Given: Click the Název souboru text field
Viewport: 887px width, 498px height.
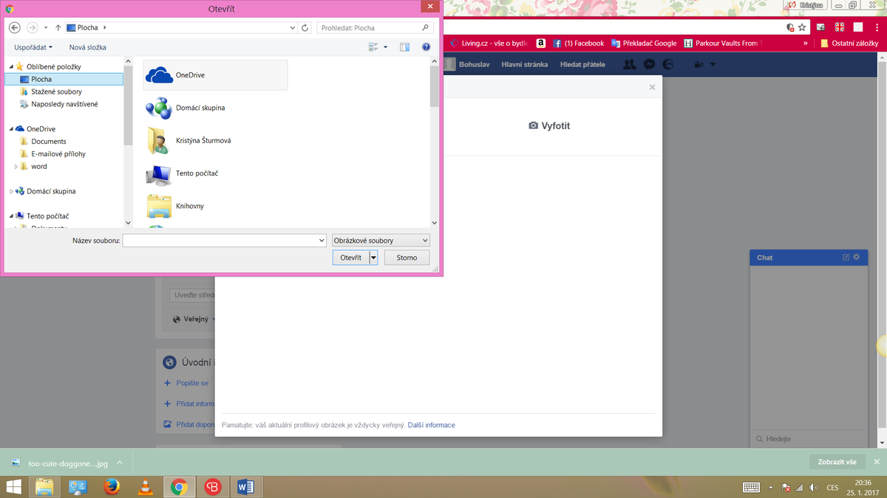Looking at the screenshot, I should (x=220, y=241).
